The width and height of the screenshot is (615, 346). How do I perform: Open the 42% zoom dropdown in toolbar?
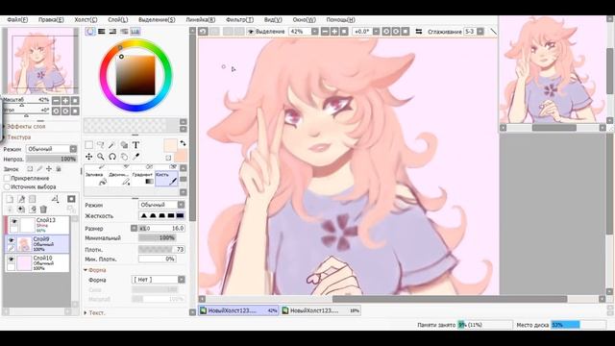(x=315, y=32)
